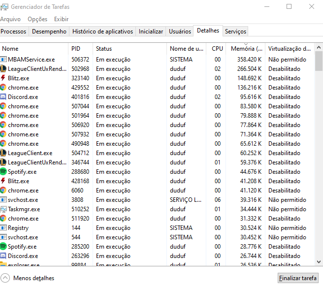The image size is (323, 289).
Task: Click the Chrome icon for PID 507044
Action: (x=3, y=106)
